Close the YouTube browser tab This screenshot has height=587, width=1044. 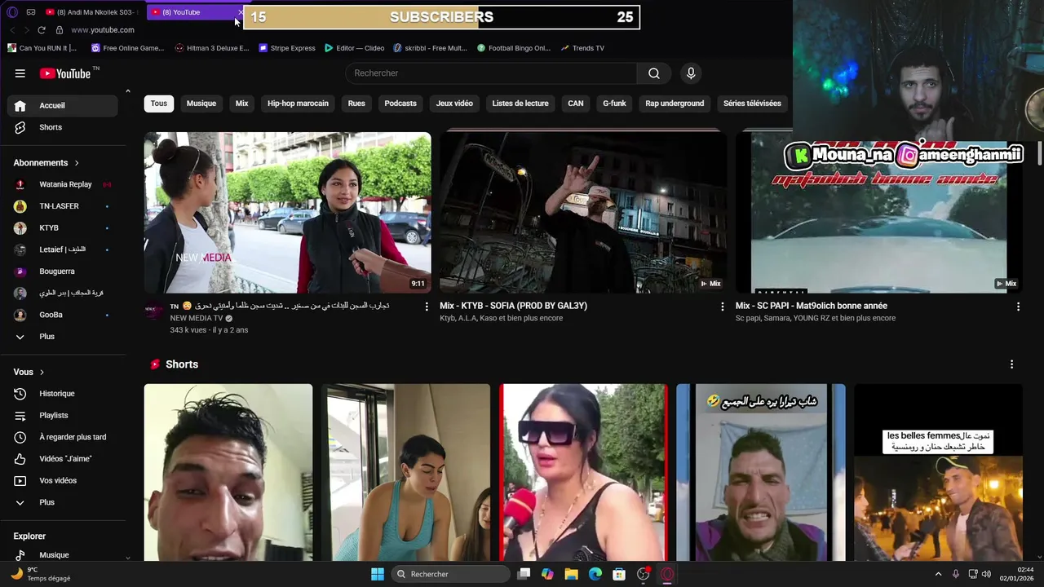pyautogui.click(x=241, y=12)
